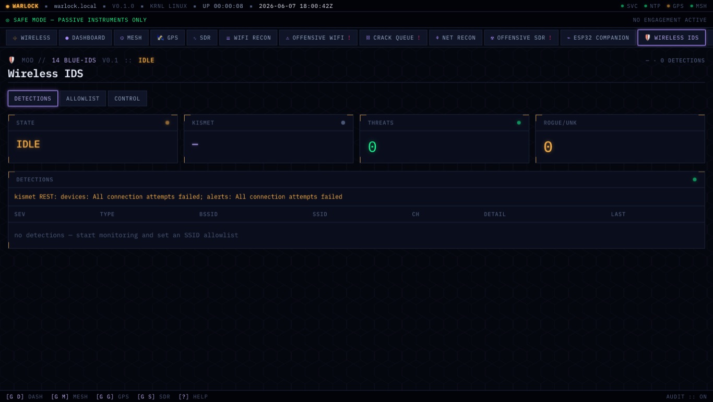Click the Wireless IDS page heading
The image size is (713, 402).
pos(45,74)
